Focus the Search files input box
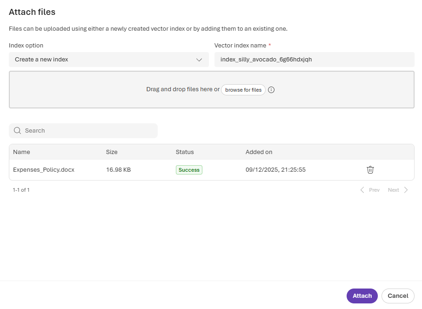The image size is (422, 309). pos(88,131)
